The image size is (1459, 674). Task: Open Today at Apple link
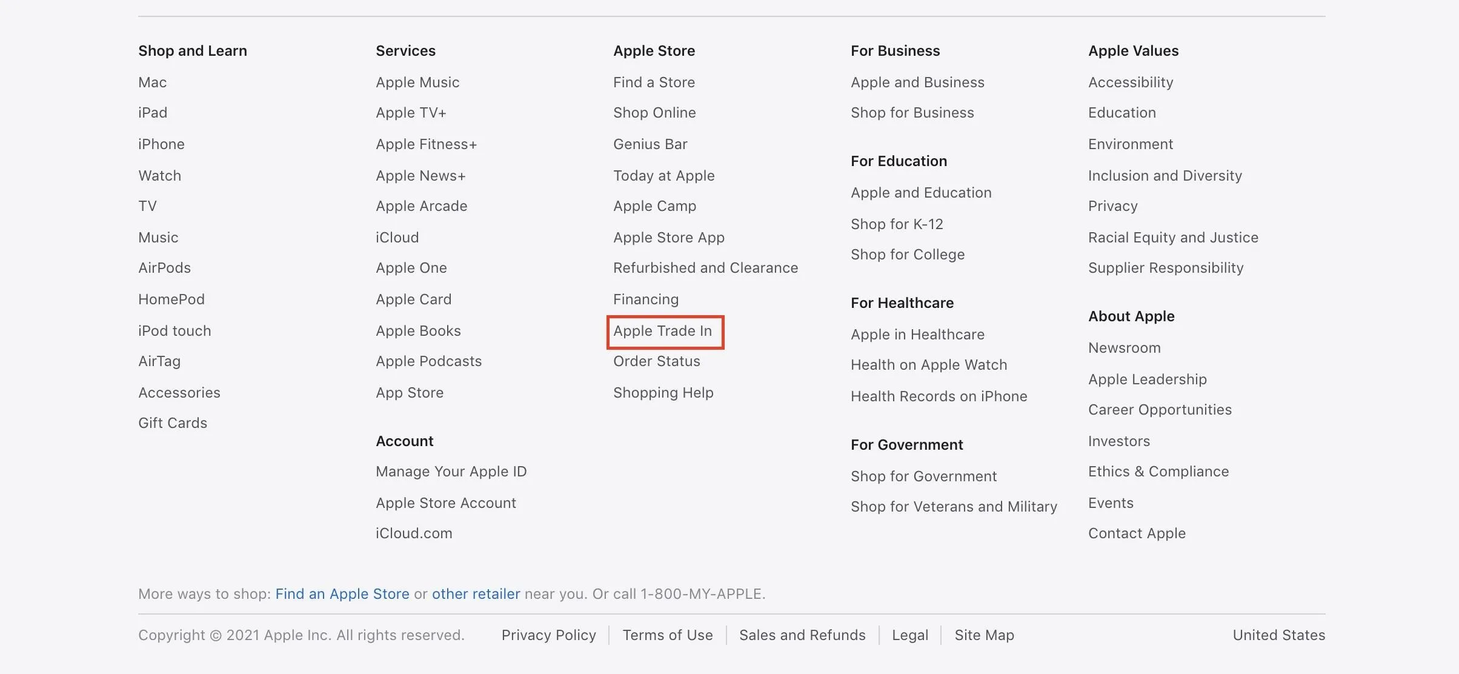[x=664, y=176]
